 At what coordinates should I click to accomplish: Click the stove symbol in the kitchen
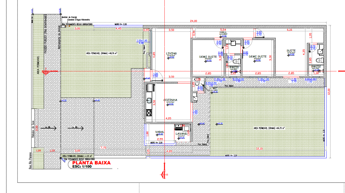click(x=149, y=113)
